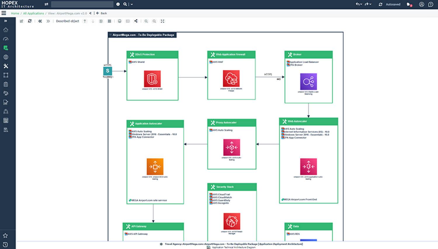Click into the top search field

(82, 4)
